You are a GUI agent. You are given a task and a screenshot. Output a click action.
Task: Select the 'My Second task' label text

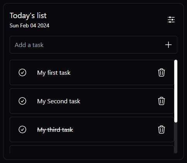(59, 101)
